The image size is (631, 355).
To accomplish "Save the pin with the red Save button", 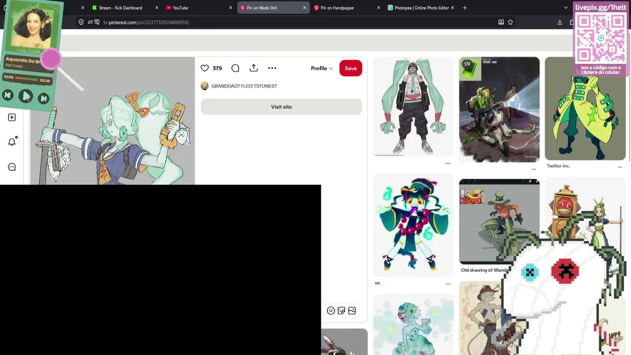I will [351, 69].
